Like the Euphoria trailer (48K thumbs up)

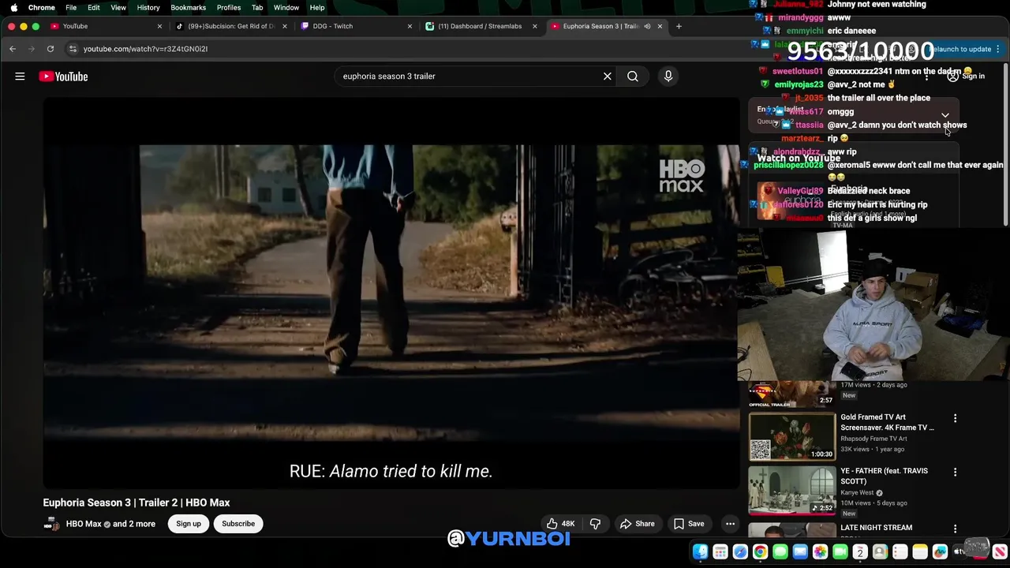point(560,524)
